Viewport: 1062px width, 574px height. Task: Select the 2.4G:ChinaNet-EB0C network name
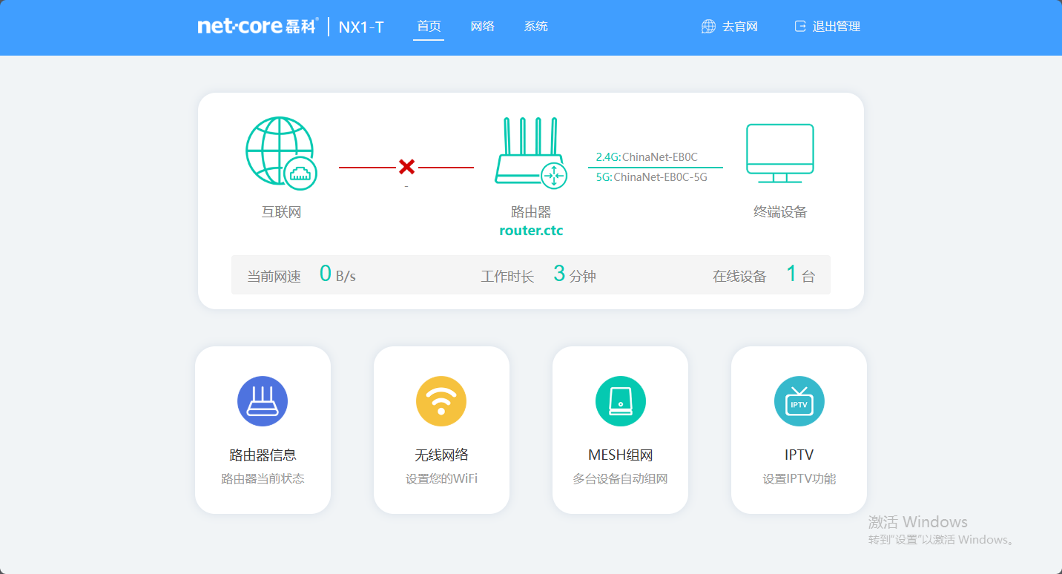coord(647,157)
